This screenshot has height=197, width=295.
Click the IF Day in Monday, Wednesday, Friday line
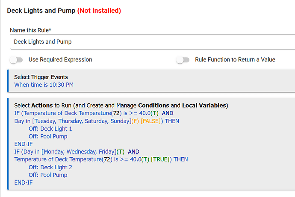pyautogui.click(x=77, y=152)
